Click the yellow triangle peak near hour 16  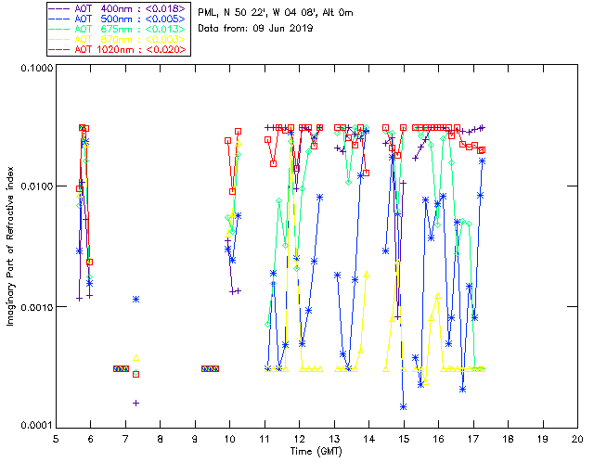click(x=438, y=296)
